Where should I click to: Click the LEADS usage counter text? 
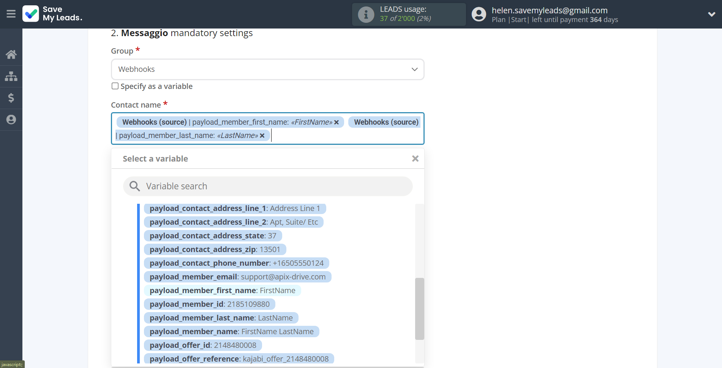405,19
